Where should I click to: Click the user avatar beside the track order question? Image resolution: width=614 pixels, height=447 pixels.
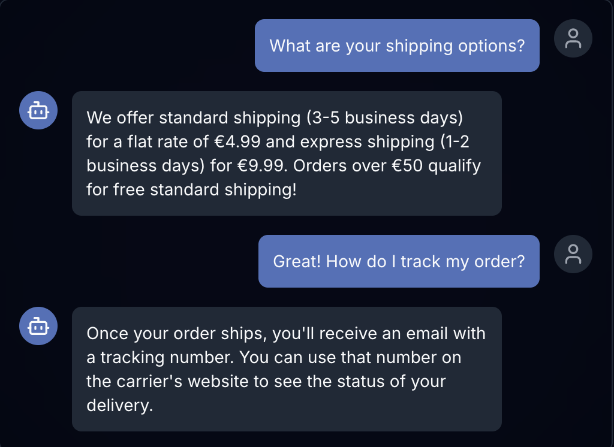pyautogui.click(x=573, y=254)
